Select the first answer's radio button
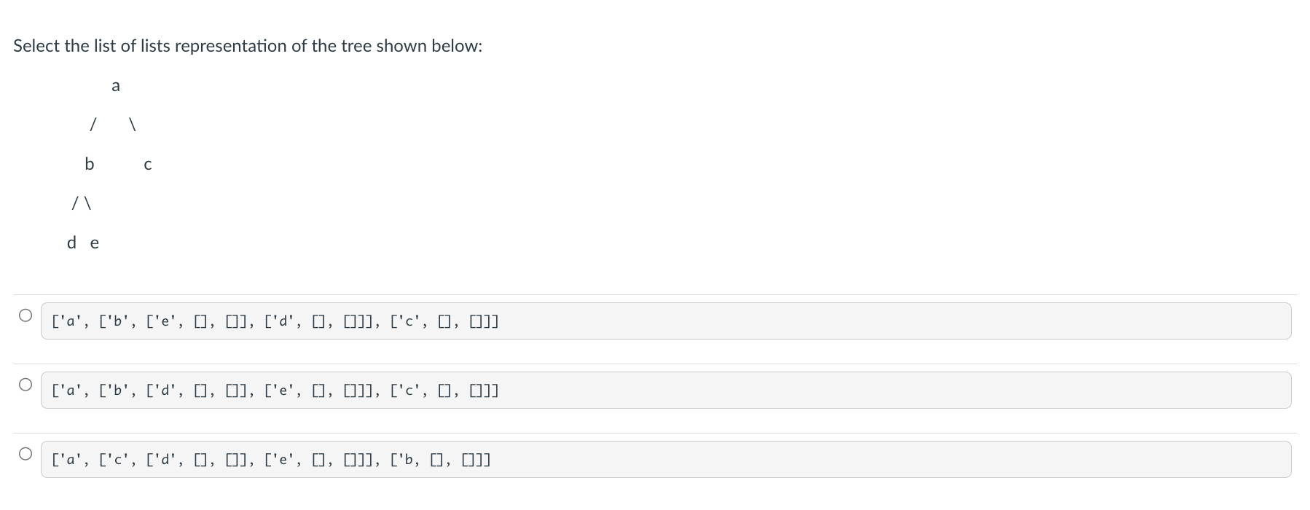1310x510 pixels. (24, 315)
